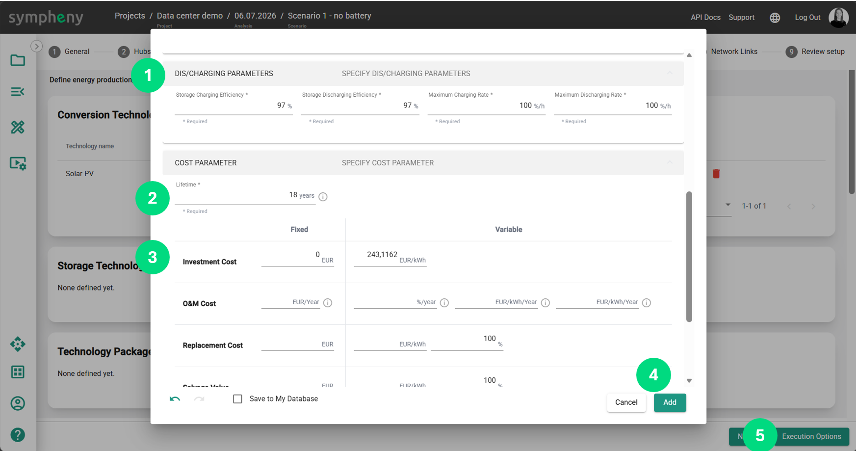
Task: Click the dialog vertical scrollbar thumb
Action: point(689,257)
